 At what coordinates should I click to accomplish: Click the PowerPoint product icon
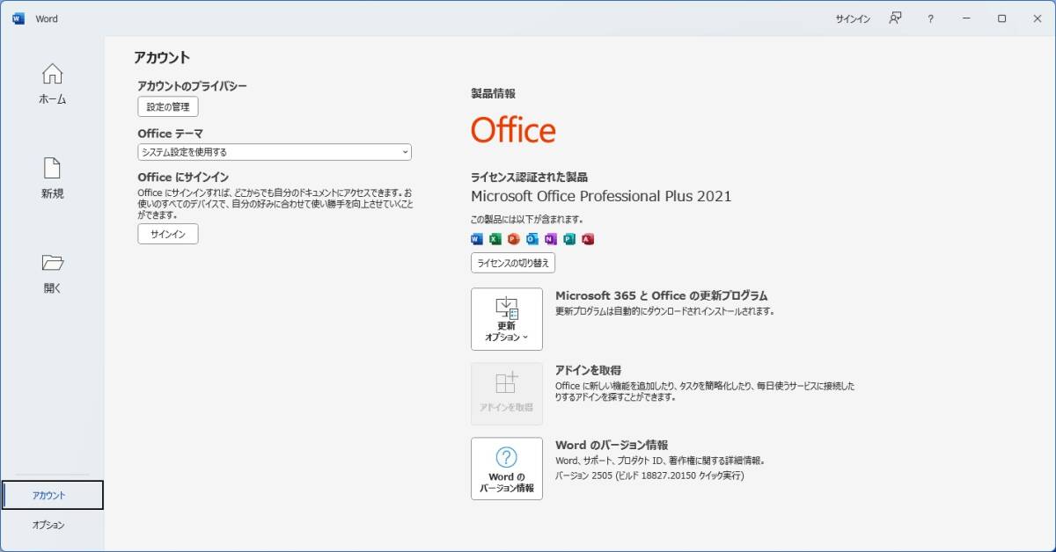514,239
